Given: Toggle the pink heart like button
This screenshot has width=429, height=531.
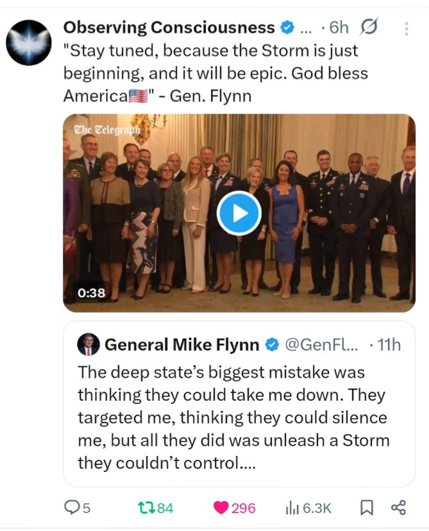Looking at the screenshot, I should coord(221,508).
